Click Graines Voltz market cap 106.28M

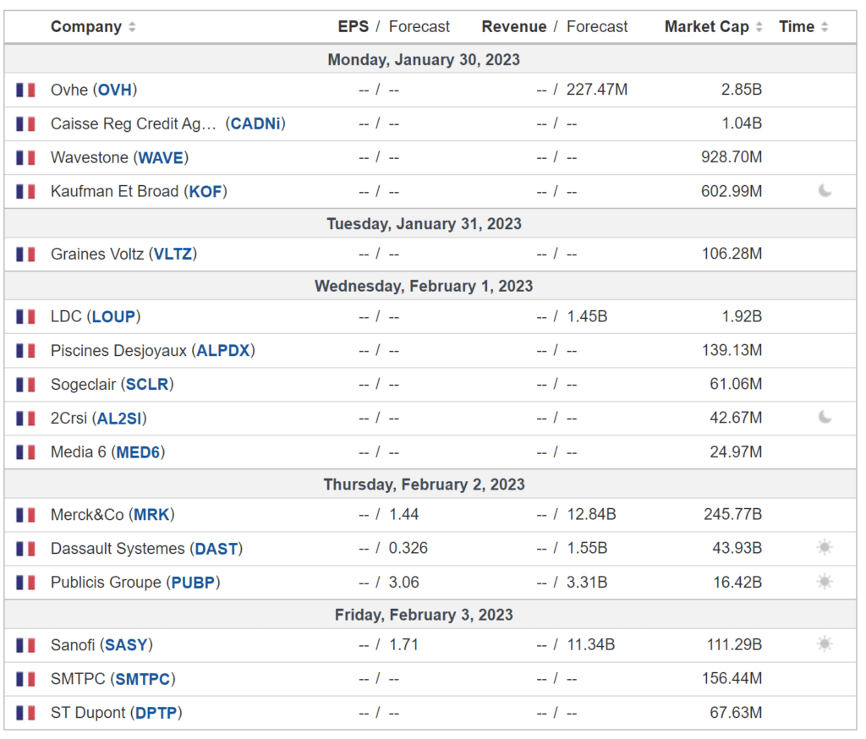[732, 254]
